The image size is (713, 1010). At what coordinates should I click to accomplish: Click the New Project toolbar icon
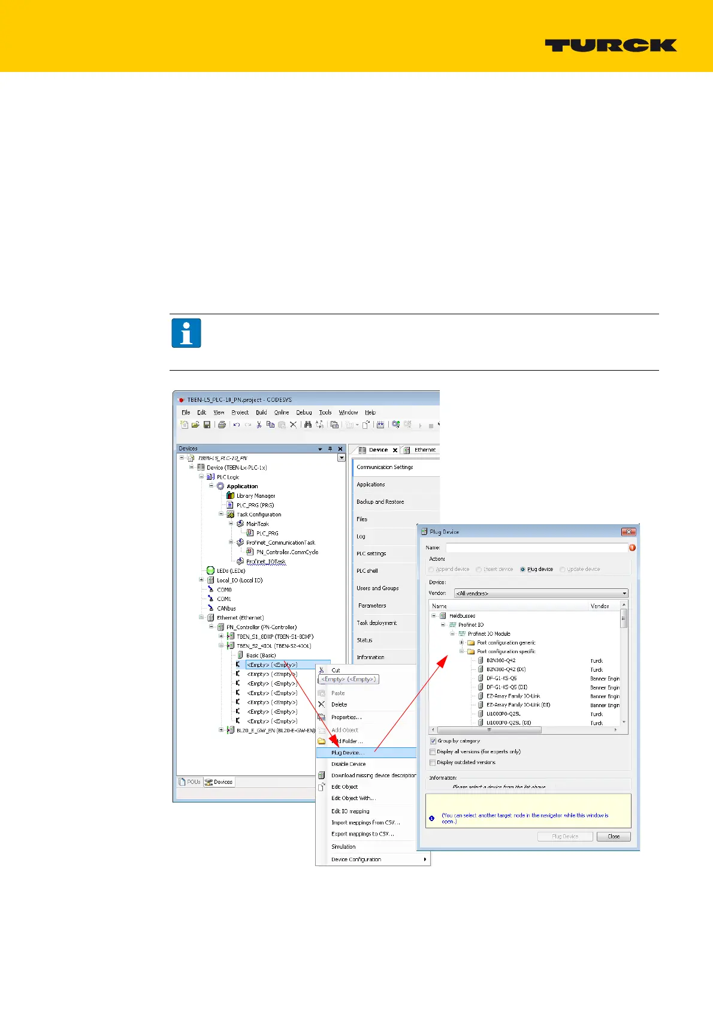(184, 425)
